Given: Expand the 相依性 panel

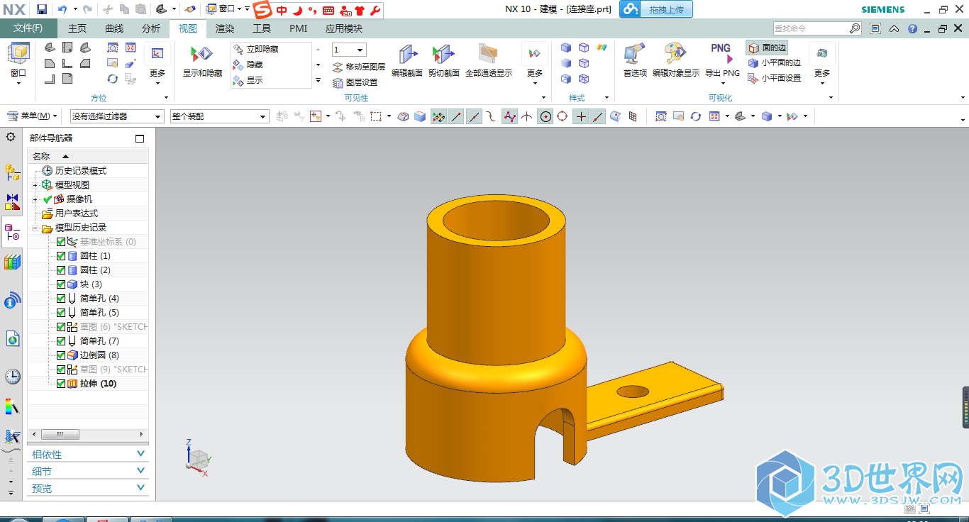Looking at the screenshot, I should coord(87,455).
